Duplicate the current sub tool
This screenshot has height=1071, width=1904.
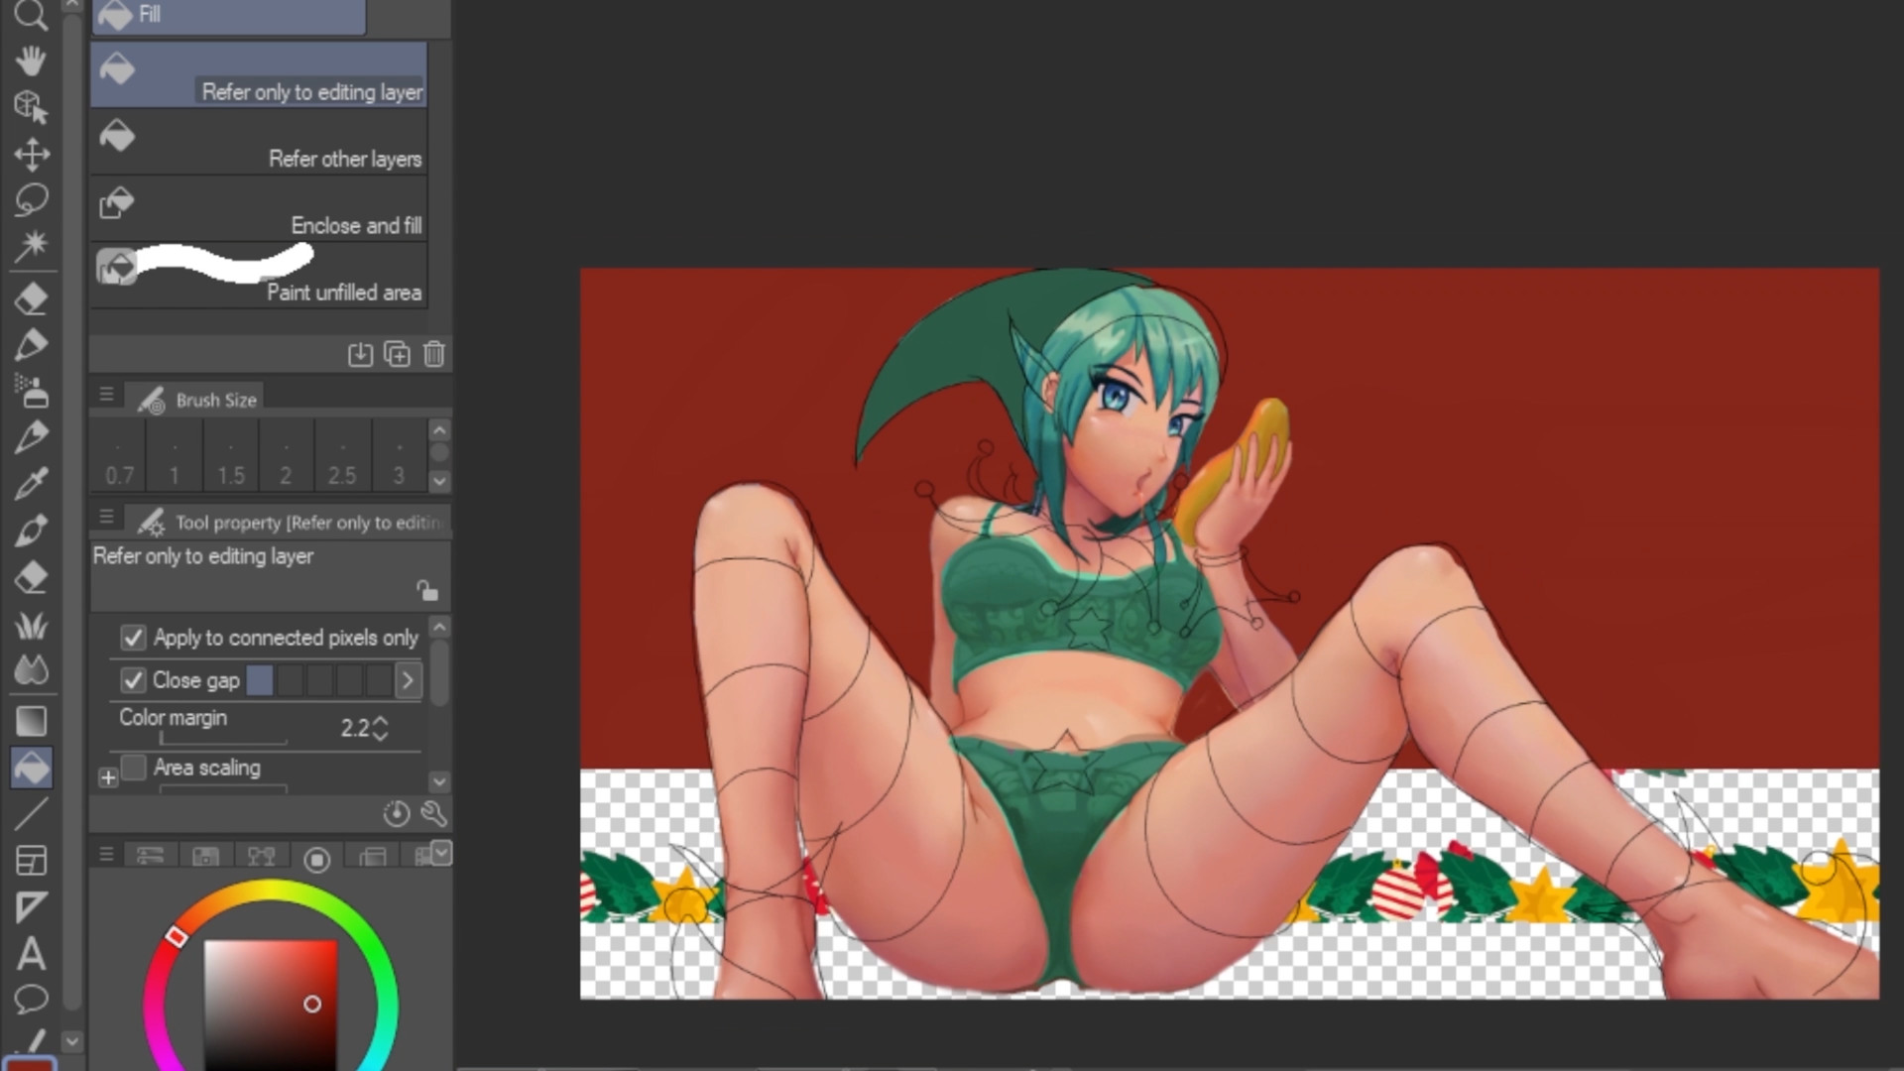point(397,354)
